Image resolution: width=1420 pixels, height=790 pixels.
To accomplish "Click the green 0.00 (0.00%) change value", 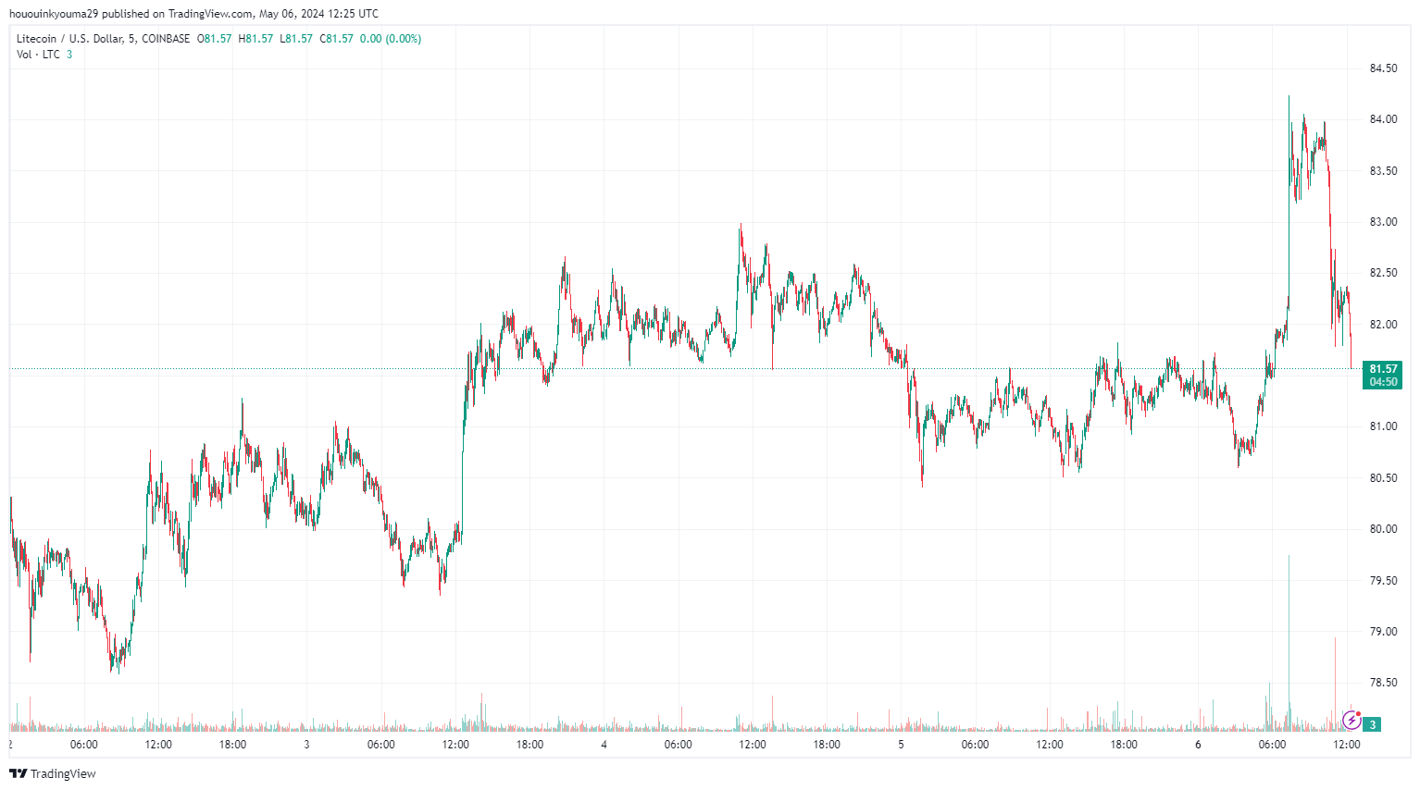I will pos(390,39).
